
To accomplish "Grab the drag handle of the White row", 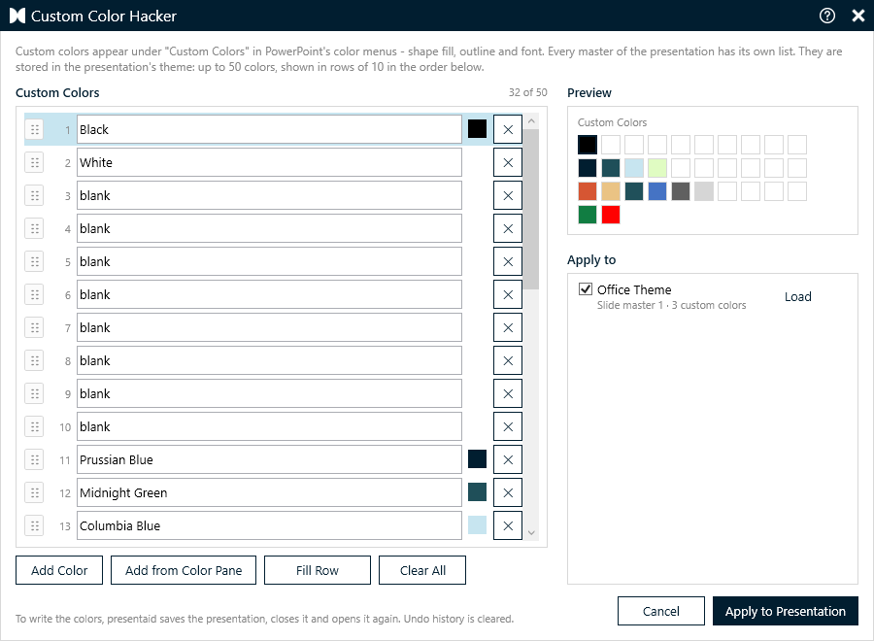I will pos(35,163).
